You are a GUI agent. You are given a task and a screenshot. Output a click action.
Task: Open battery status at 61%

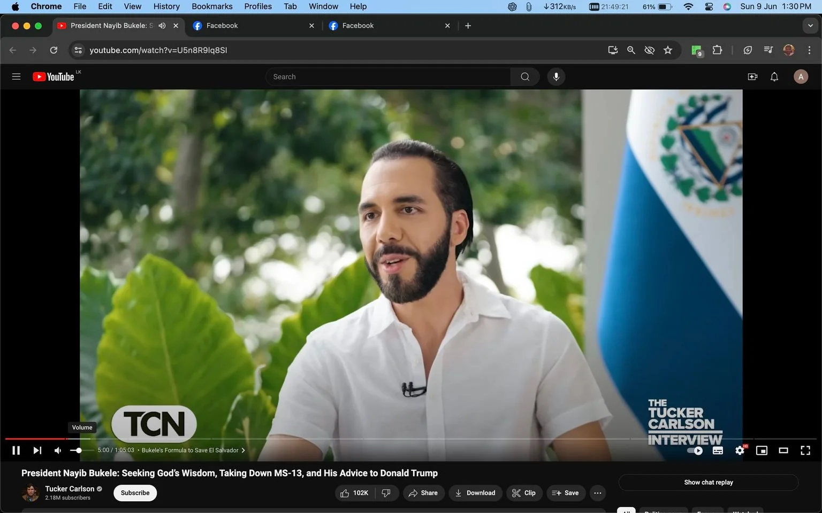(658, 6)
